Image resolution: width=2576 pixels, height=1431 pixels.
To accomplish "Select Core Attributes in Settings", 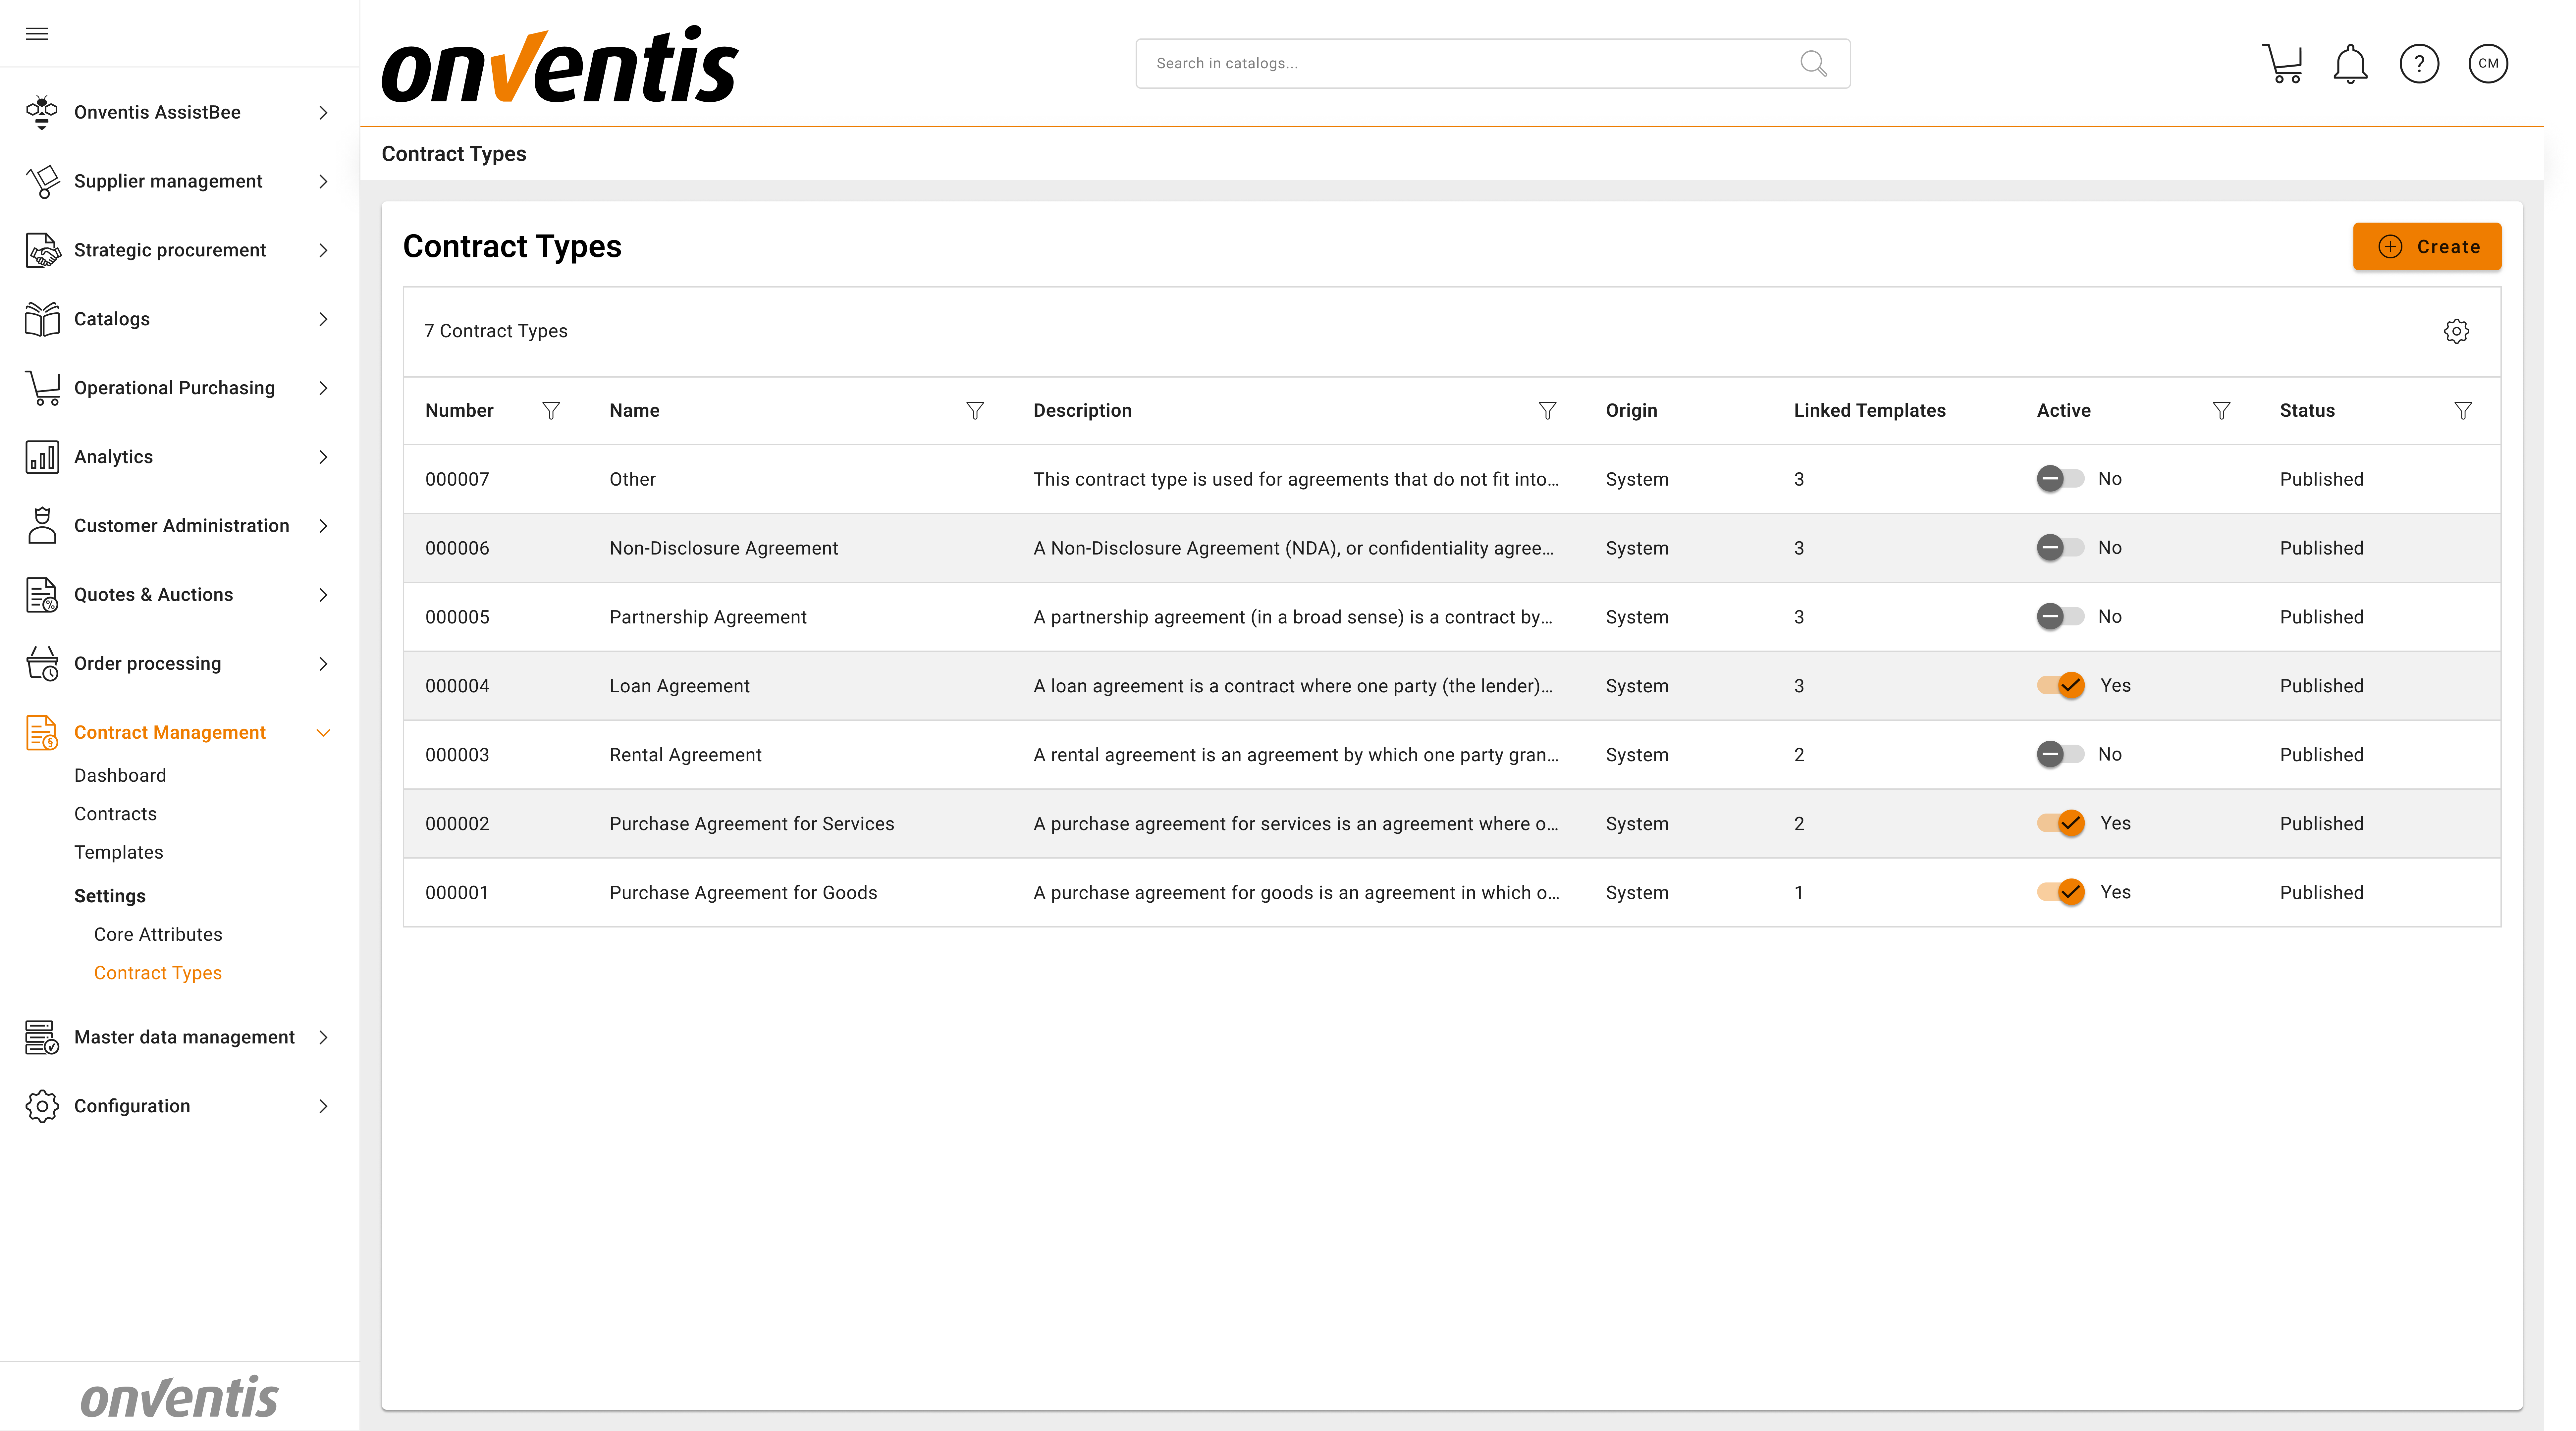I will pos(158,934).
